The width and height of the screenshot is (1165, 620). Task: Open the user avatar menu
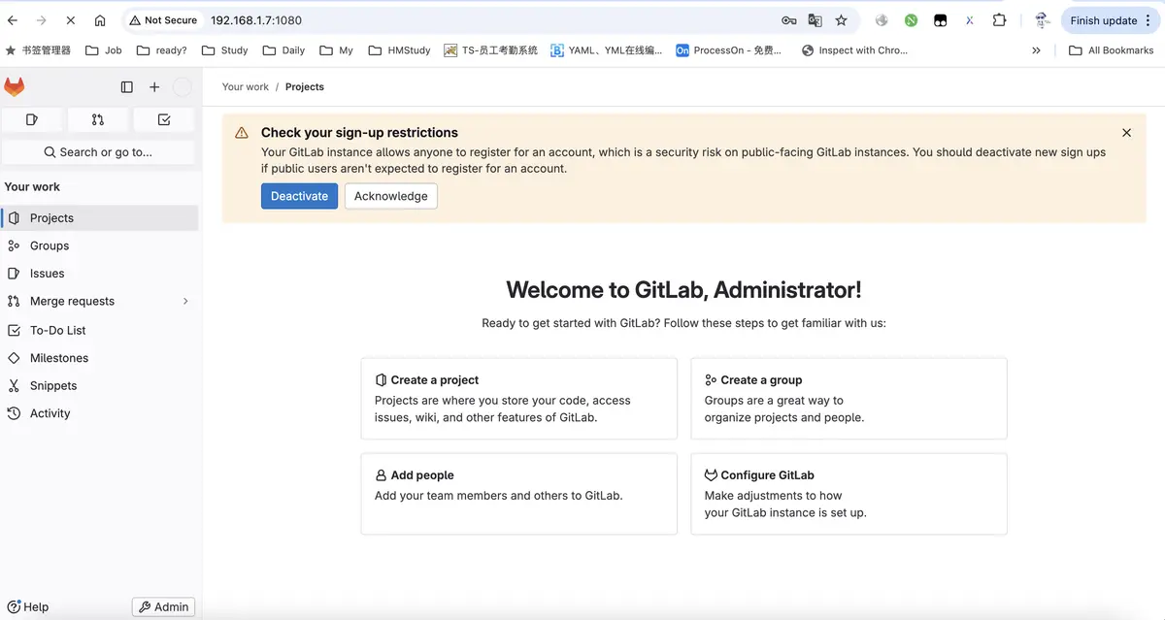182,87
